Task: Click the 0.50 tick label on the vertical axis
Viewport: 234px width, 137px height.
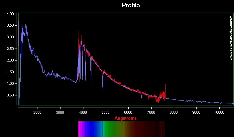Action: coord(11,95)
